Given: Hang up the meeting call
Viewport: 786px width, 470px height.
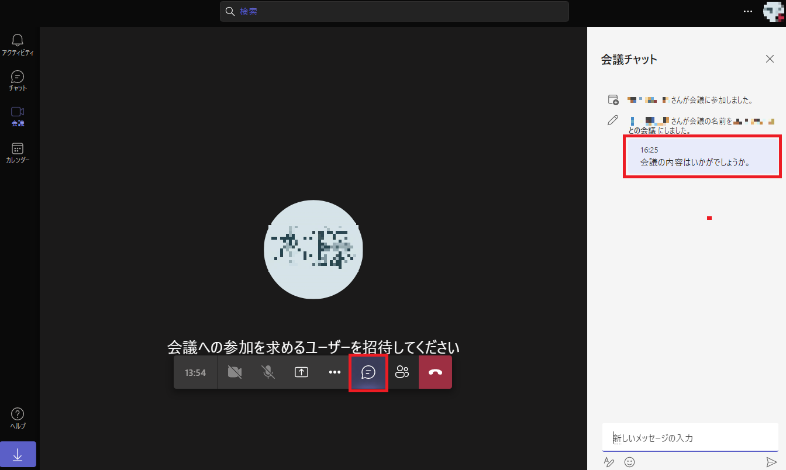Looking at the screenshot, I should [435, 372].
